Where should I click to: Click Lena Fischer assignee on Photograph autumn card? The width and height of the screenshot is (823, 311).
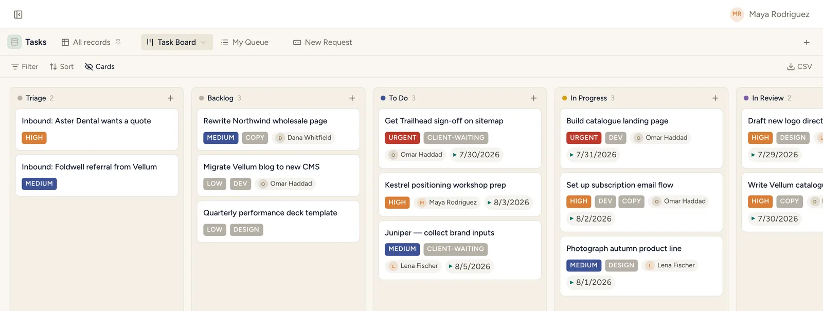coord(670,265)
